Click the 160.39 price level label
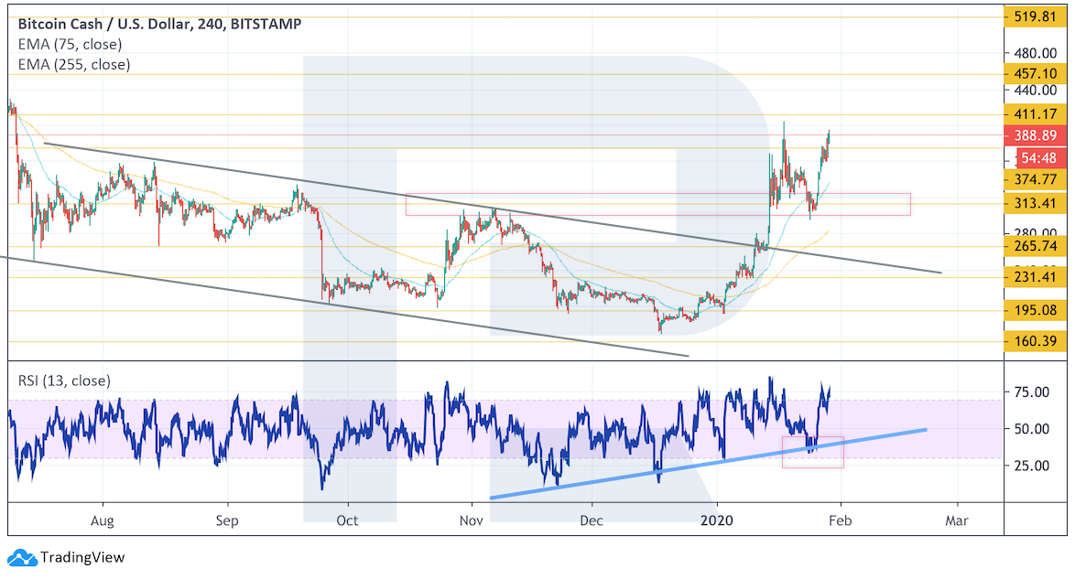This screenshot has width=1075, height=579. click(x=1036, y=342)
